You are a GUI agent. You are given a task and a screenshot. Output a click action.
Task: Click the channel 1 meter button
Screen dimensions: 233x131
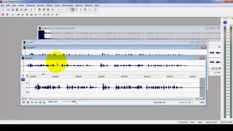(x=225, y=22)
